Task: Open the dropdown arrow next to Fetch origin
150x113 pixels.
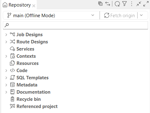Action: coord(141,15)
